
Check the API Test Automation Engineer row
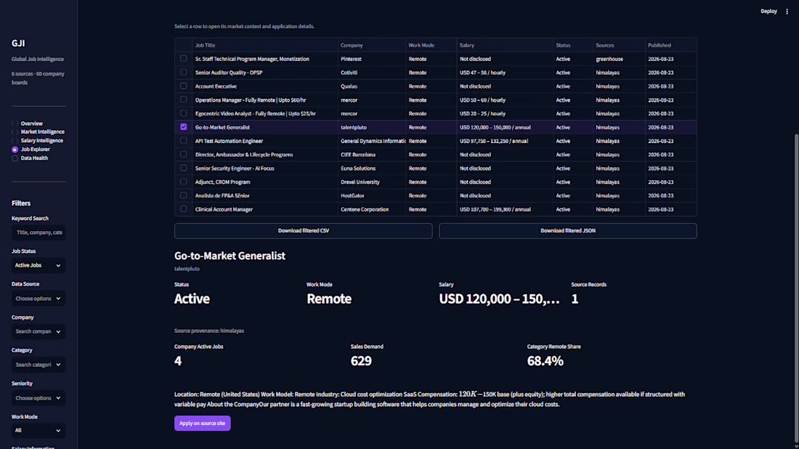[184, 141]
